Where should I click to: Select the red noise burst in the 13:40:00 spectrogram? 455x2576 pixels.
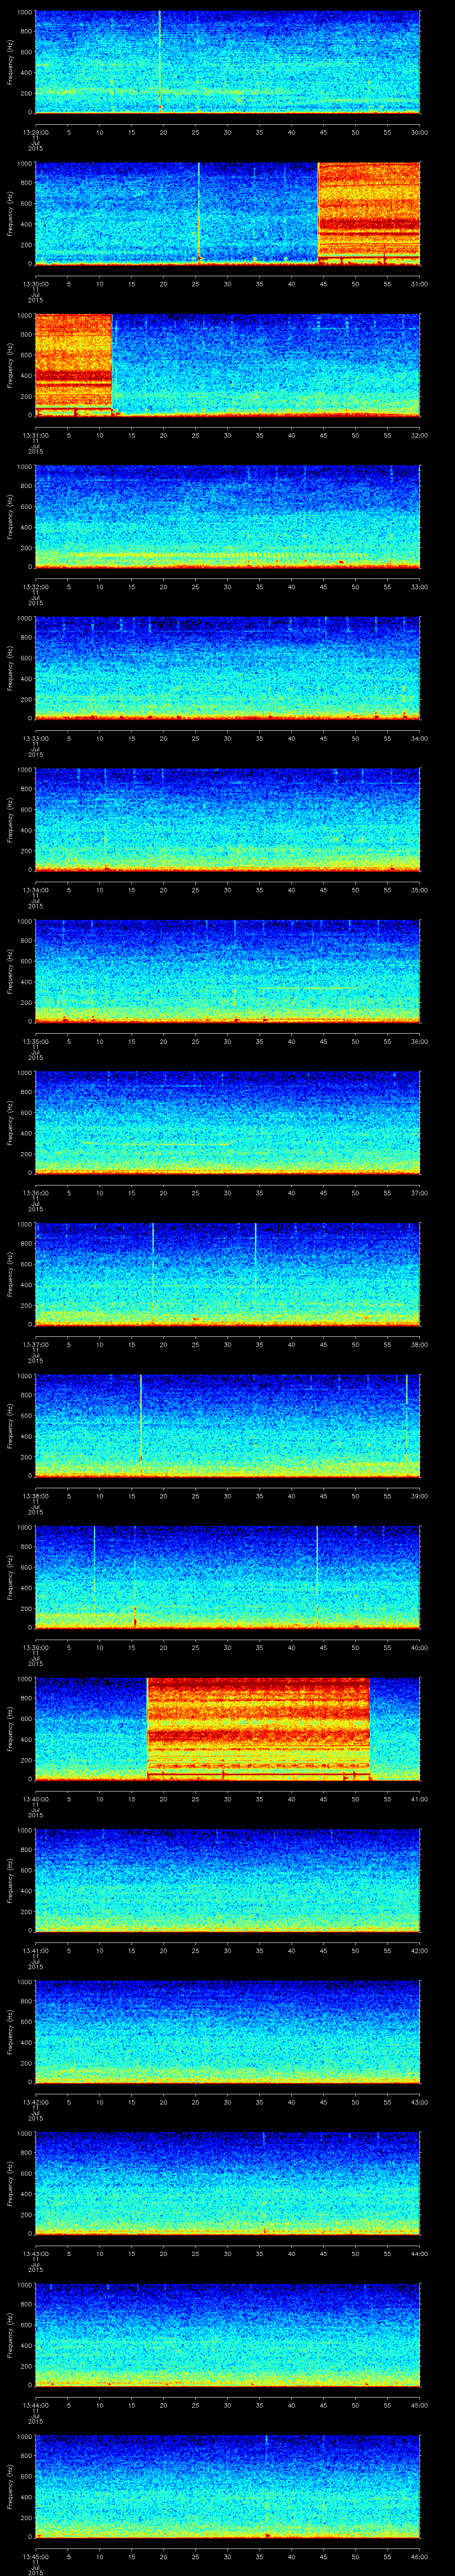(258, 1729)
